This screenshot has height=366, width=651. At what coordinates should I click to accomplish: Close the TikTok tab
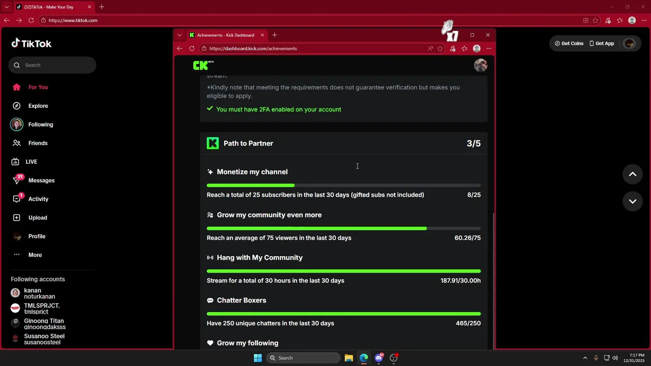tap(90, 7)
